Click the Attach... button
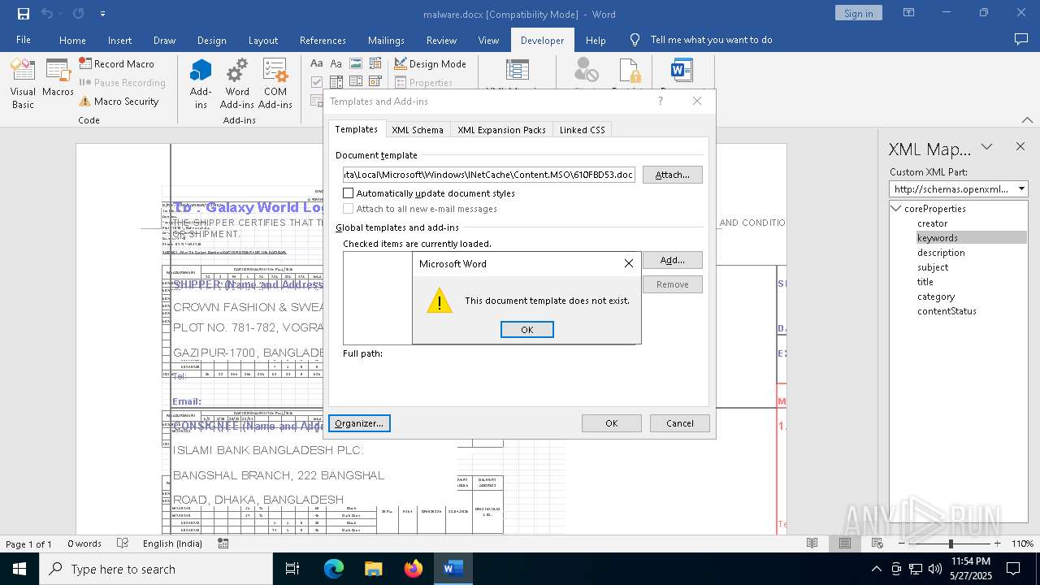 tap(673, 175)
